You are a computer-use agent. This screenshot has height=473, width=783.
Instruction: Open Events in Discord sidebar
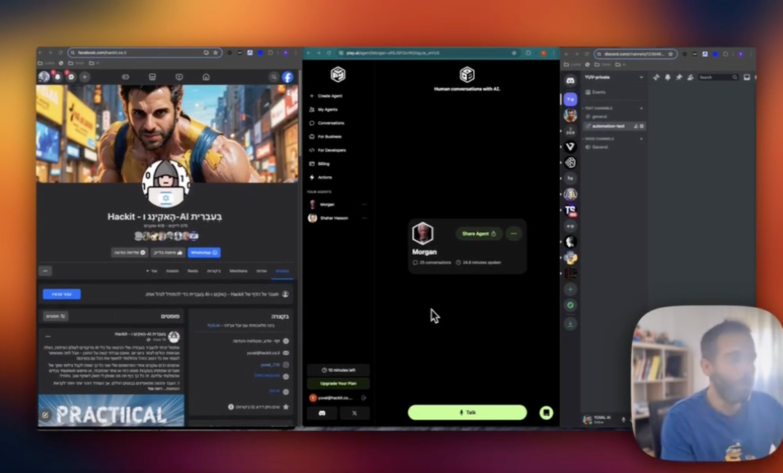(595, 92)
